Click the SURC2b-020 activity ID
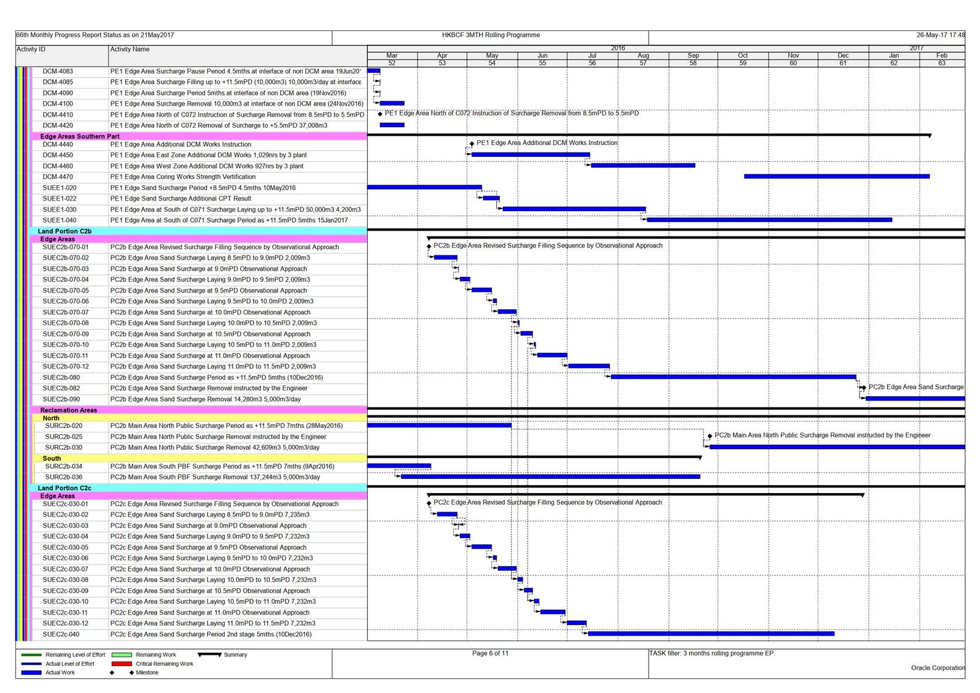The width and height of the screenshot is (980, 693). tap(64, 426)
